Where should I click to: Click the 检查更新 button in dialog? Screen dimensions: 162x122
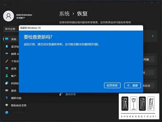(112, 85)
